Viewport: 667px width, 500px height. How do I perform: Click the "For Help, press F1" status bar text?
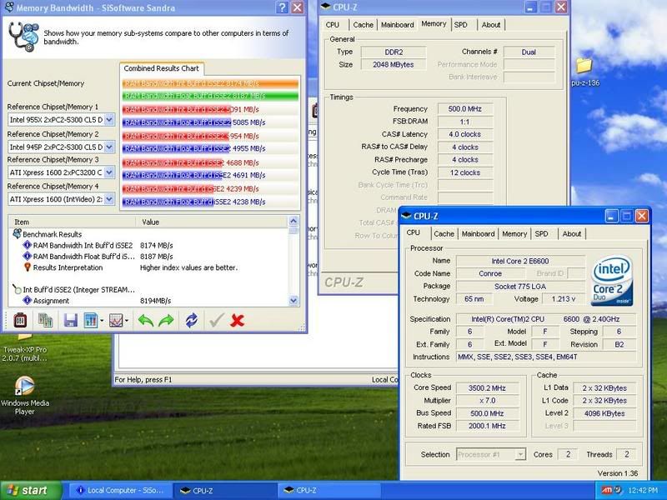pos(143,380)
